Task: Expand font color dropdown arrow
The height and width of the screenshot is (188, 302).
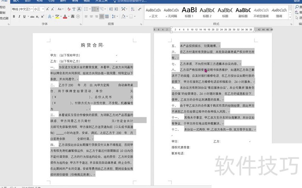Action: click(x=69, y=17)
